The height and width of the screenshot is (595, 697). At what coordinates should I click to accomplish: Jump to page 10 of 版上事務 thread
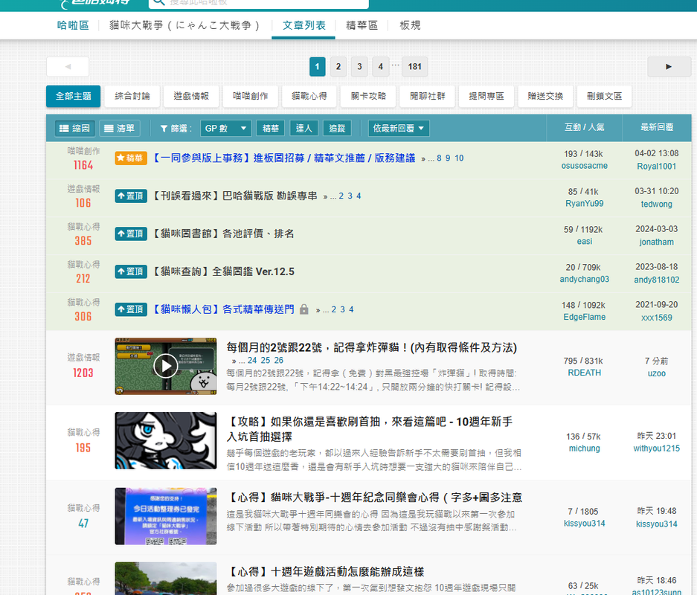pos(459,158)
